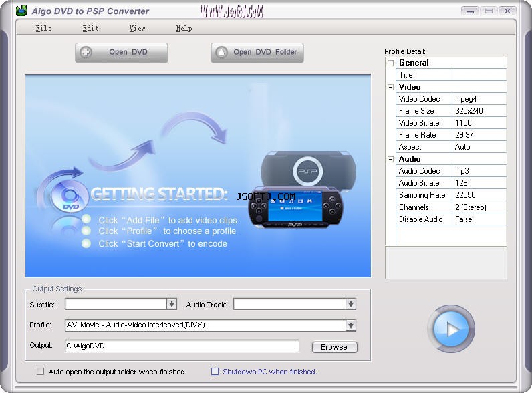This screenshot has width=532, height=393.
Task: Click the Open DVD Folder button
Action: pos(257,53)
